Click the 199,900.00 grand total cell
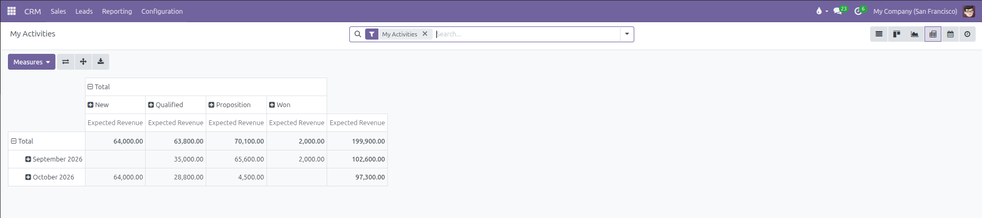The image size is (982, 218). (x=357, y=141)
